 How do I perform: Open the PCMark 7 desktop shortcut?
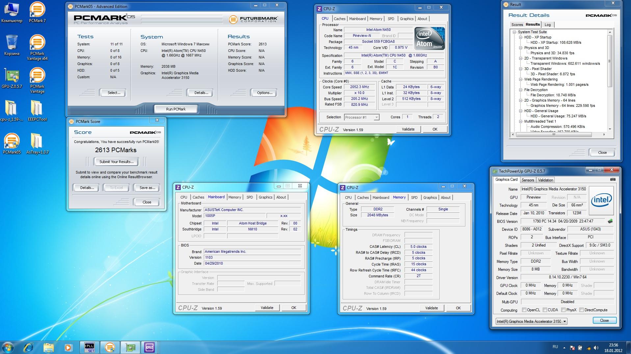(37, 12)
